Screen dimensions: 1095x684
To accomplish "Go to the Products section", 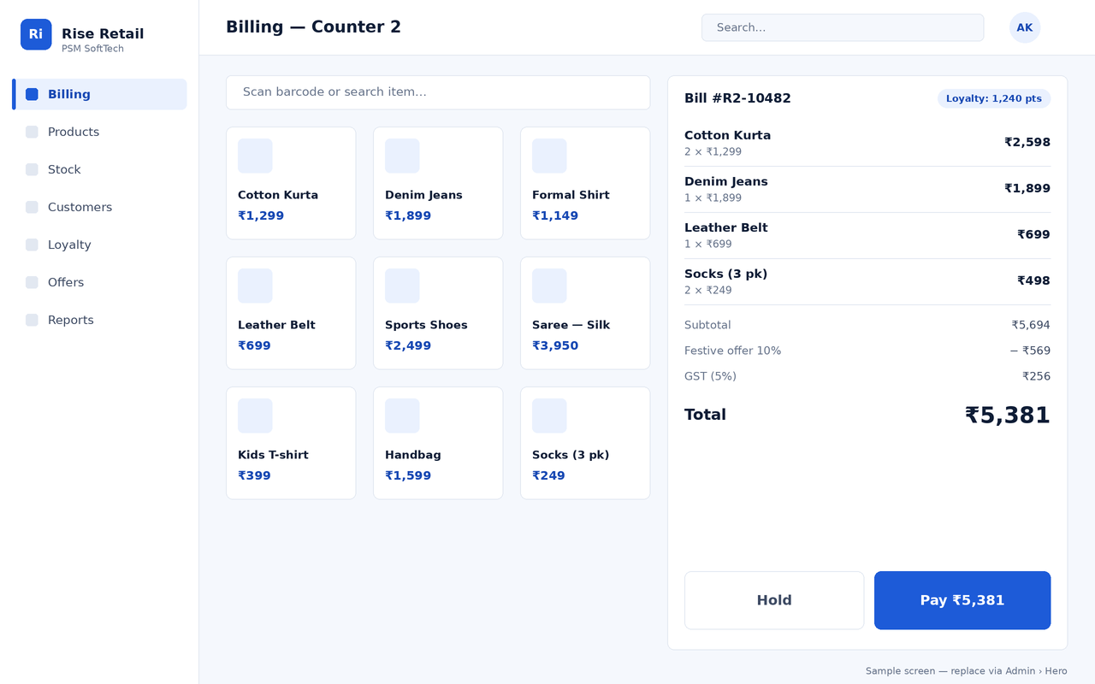I will coord(99,132).
